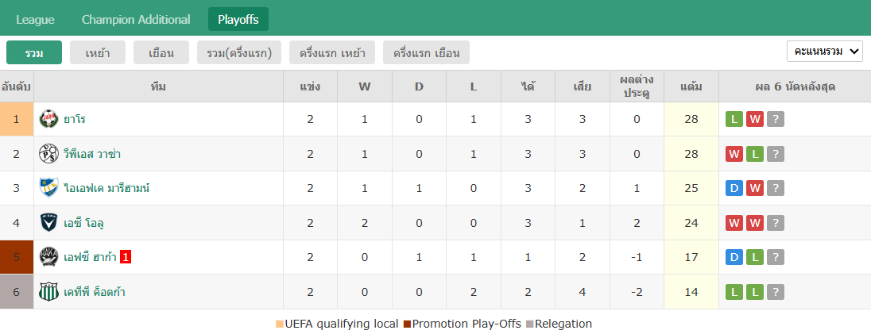Select the ครึ่งแรก เยือน filter

pos(426,52)
